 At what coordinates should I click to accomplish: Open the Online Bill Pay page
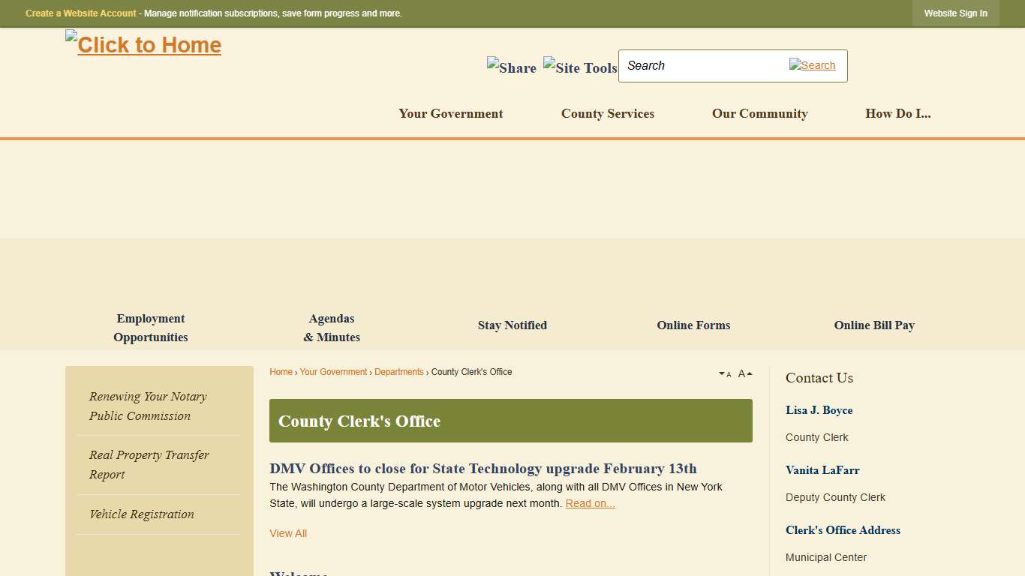pyautogui.click(x=874, y=325)
